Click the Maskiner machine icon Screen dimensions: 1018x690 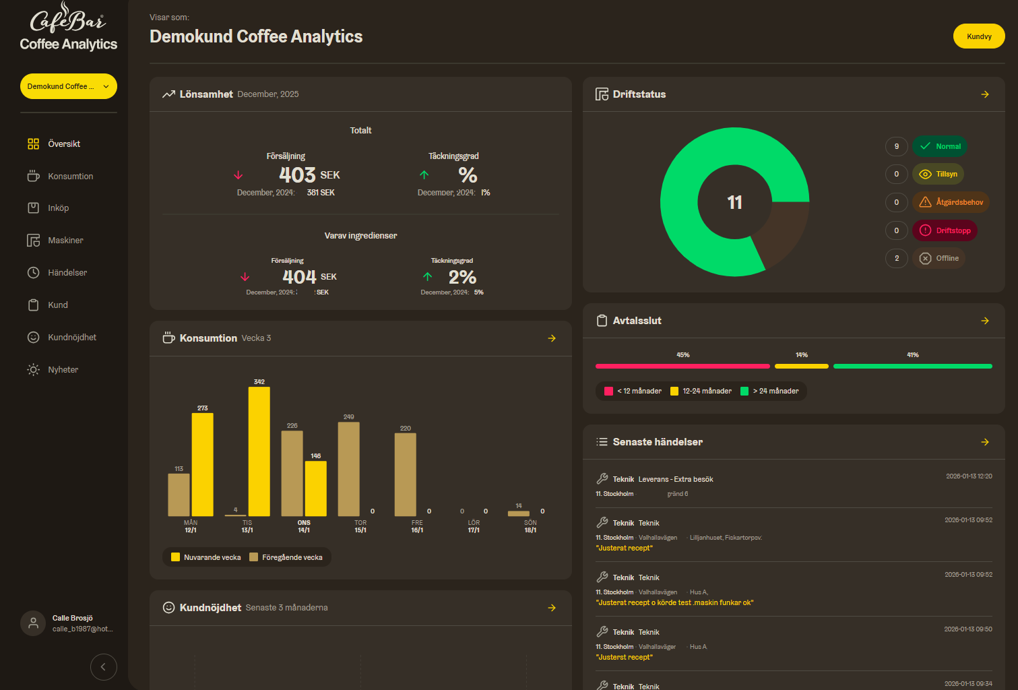(x=33, y=241)
